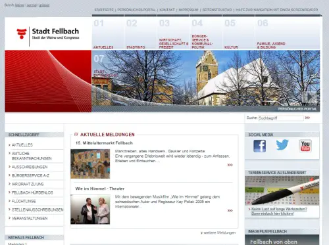Open the 02 Stadtinfo main tab
329x245 pixels.
click(x=141, y=33)
